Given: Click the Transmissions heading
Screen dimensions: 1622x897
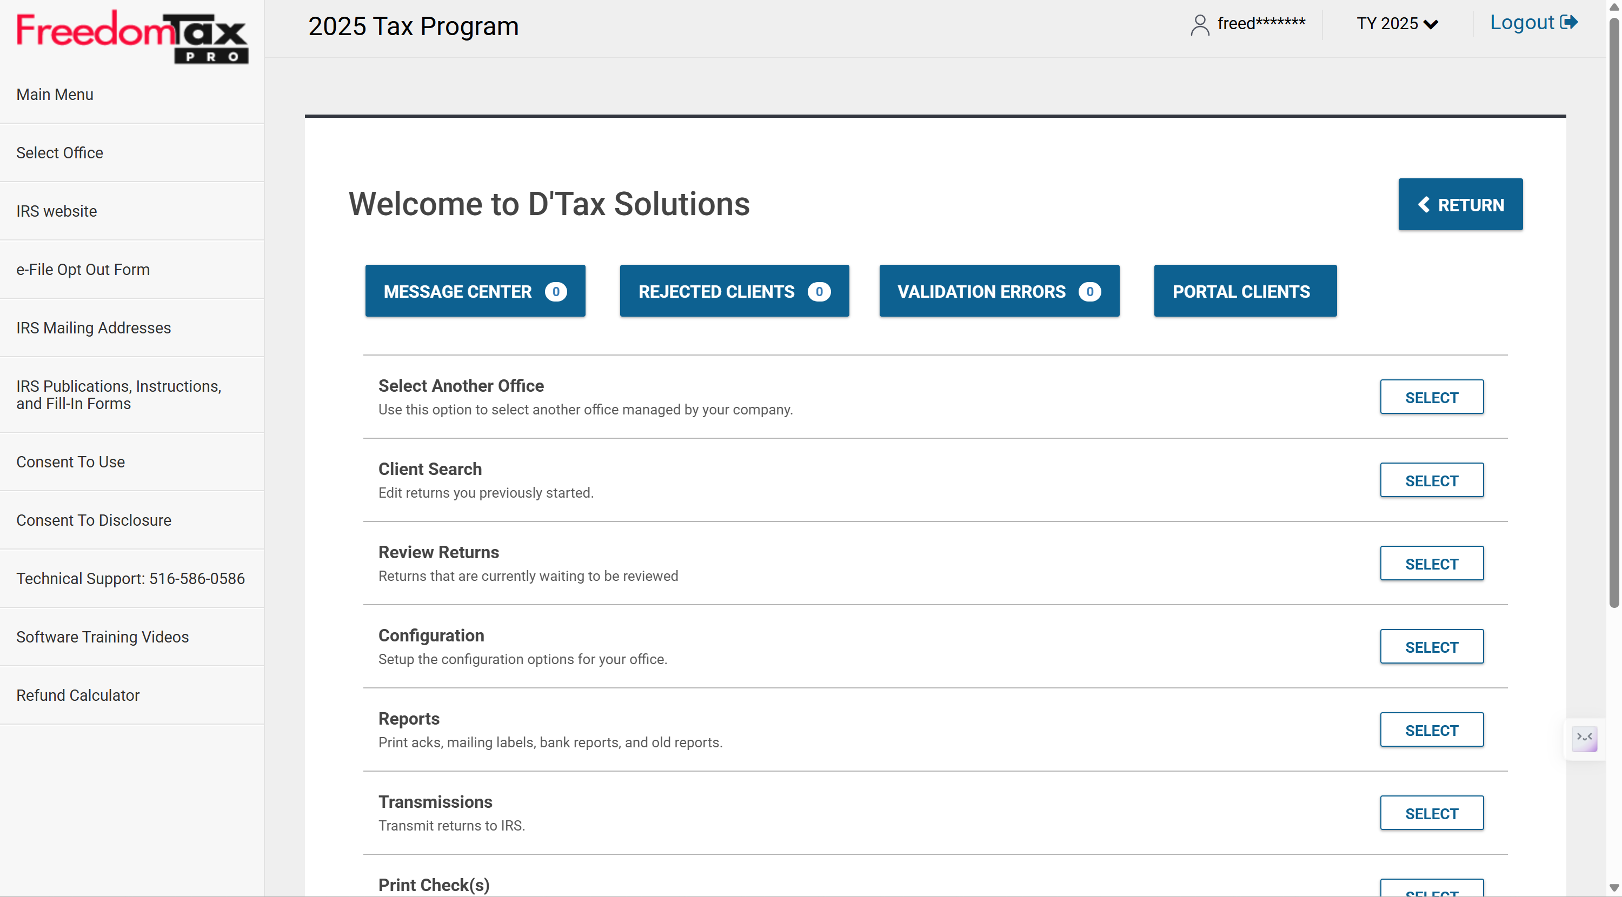Looking at the screenshot, I should pos(435,802).
